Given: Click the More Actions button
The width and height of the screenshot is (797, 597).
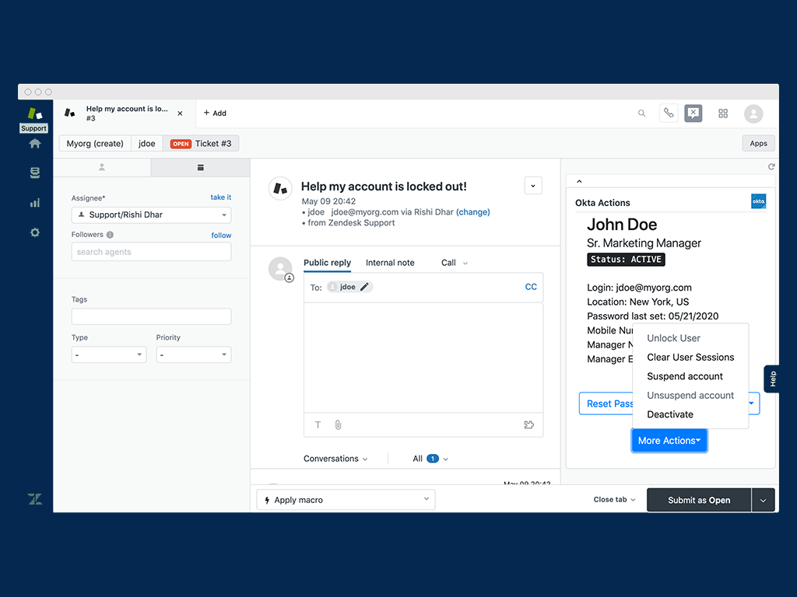Looking at the screenshot, I should click(x=669, y=441).
